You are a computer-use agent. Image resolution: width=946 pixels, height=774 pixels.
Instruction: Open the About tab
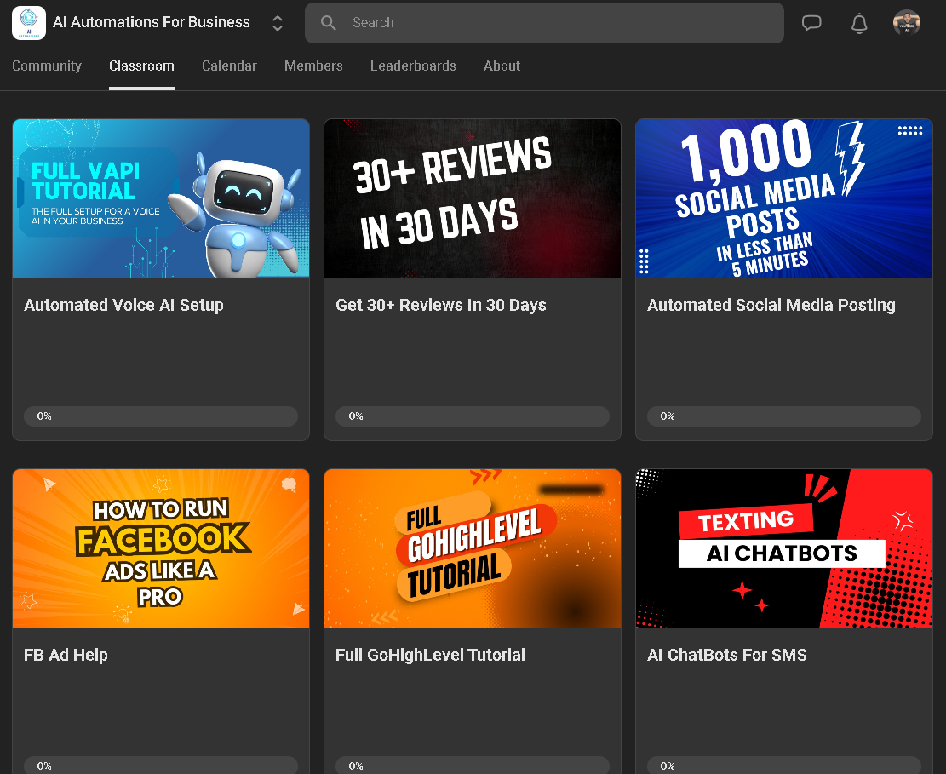tap(502, 66)
